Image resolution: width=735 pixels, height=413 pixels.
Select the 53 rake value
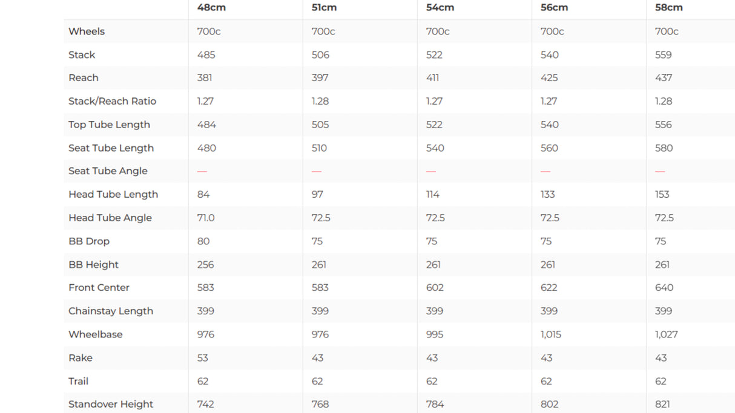[x=203, y=358]
